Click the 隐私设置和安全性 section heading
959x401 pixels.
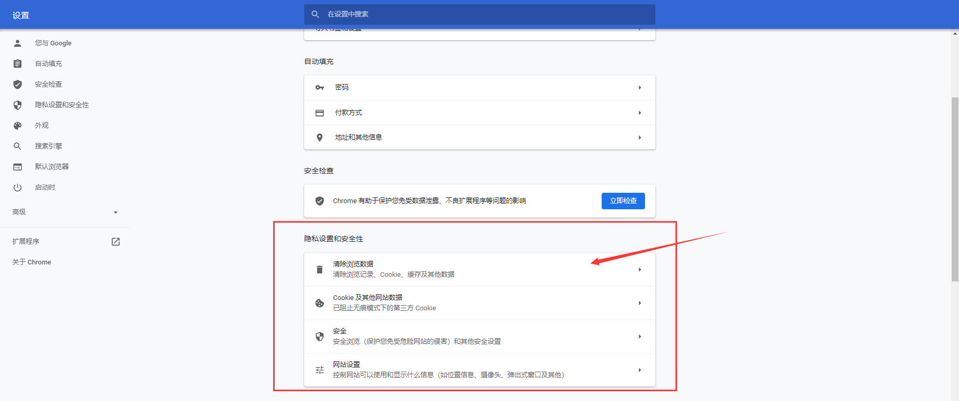334,239
